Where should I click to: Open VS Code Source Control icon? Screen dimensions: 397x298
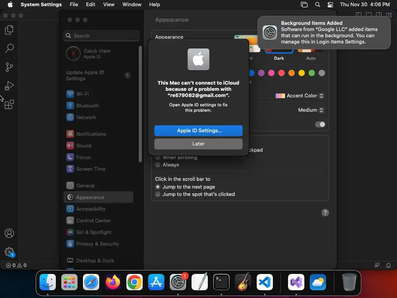(9, 67)
